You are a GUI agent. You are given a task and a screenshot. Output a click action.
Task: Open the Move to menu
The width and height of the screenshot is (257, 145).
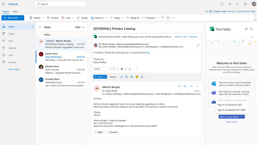[x=97, y=18]
